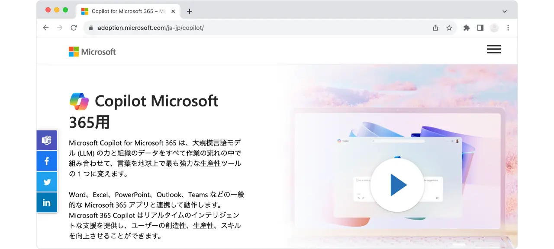Share page on Facebook
554x249 pixels.
point(47,161)
